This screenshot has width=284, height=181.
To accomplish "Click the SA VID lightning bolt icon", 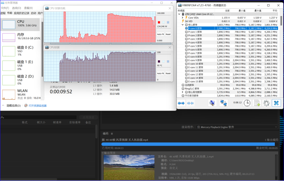I will click(183, 21).
